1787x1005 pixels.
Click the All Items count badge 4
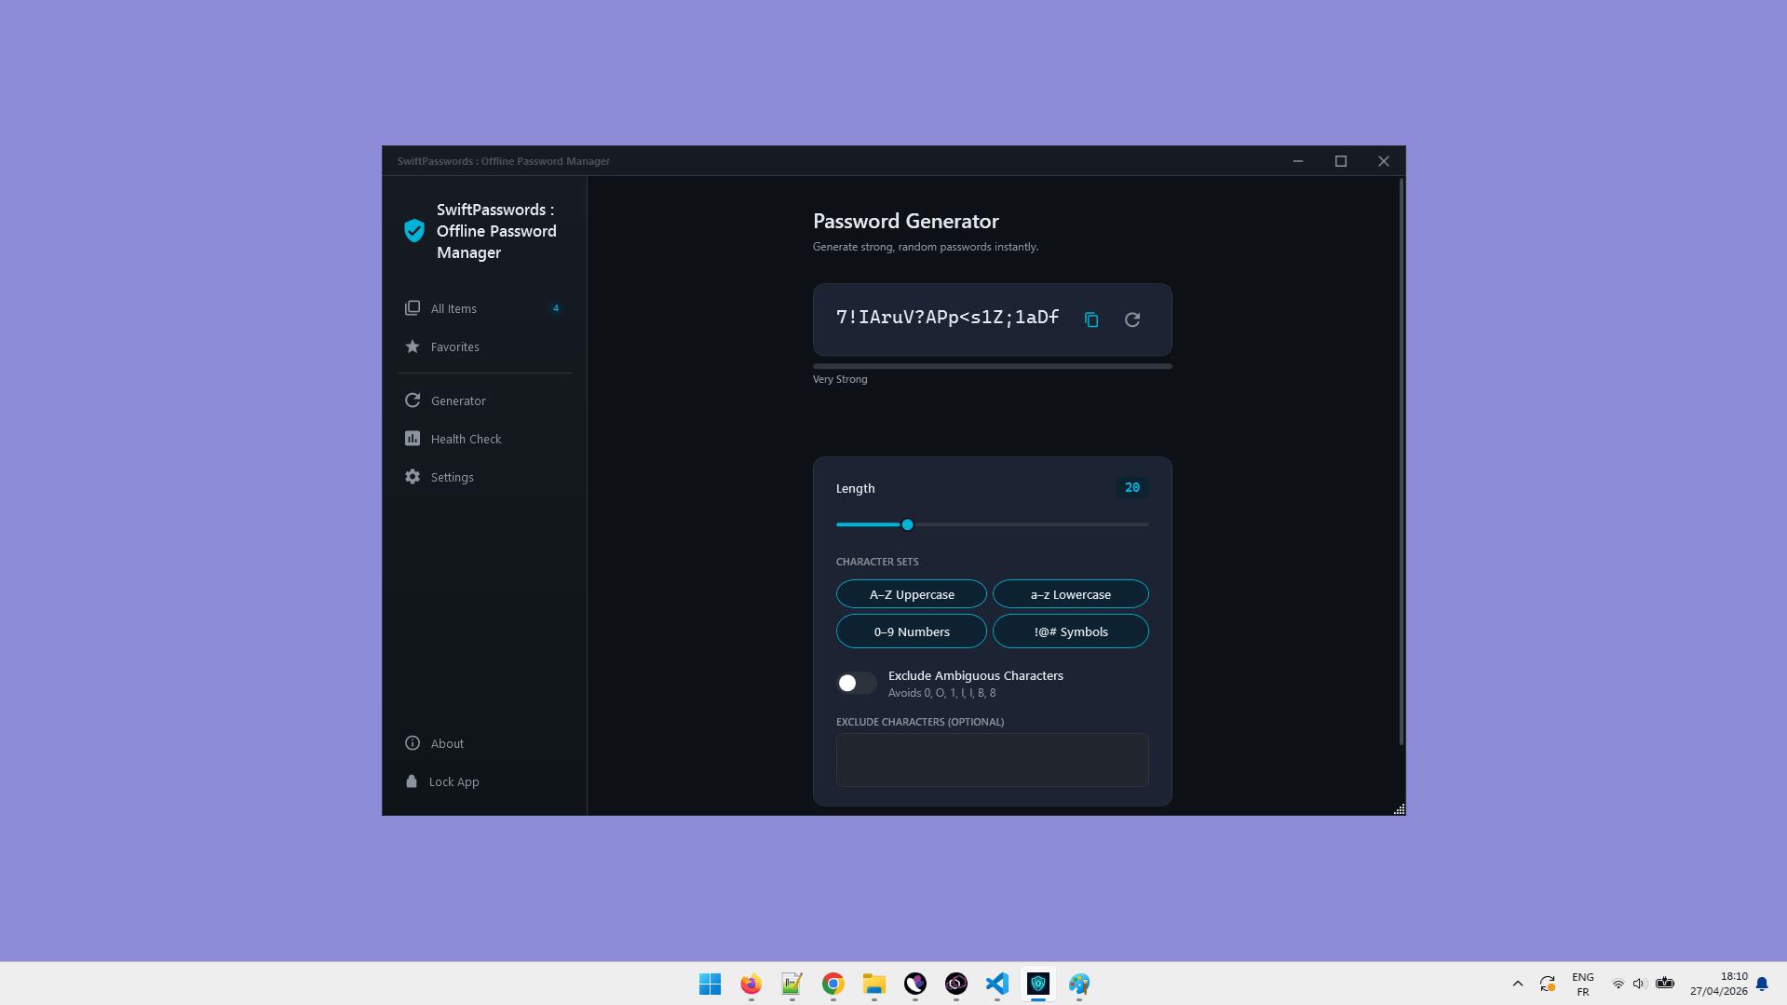tap(556, 308)
